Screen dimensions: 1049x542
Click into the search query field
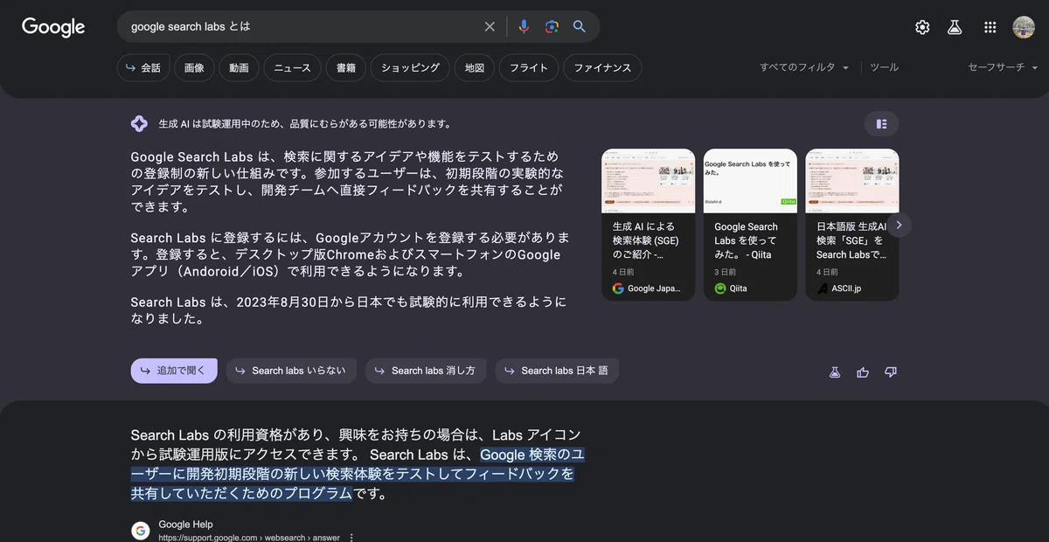302,27
